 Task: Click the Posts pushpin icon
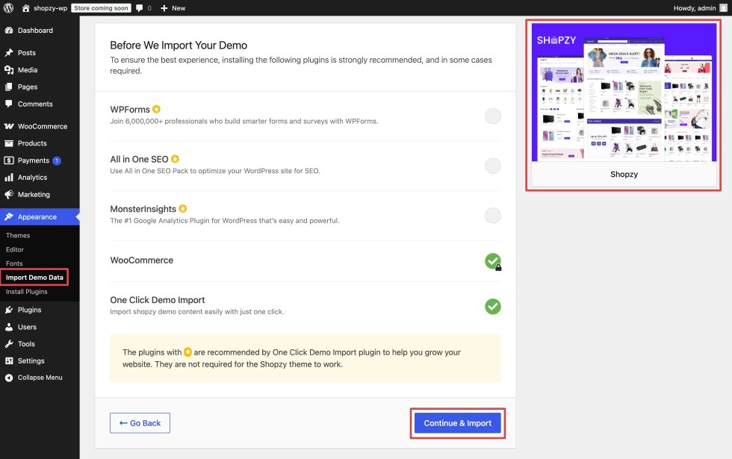pos(9,53)
